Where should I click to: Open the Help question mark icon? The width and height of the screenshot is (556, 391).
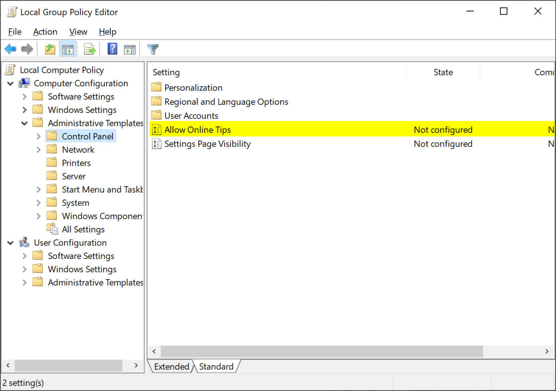[112, 49]
